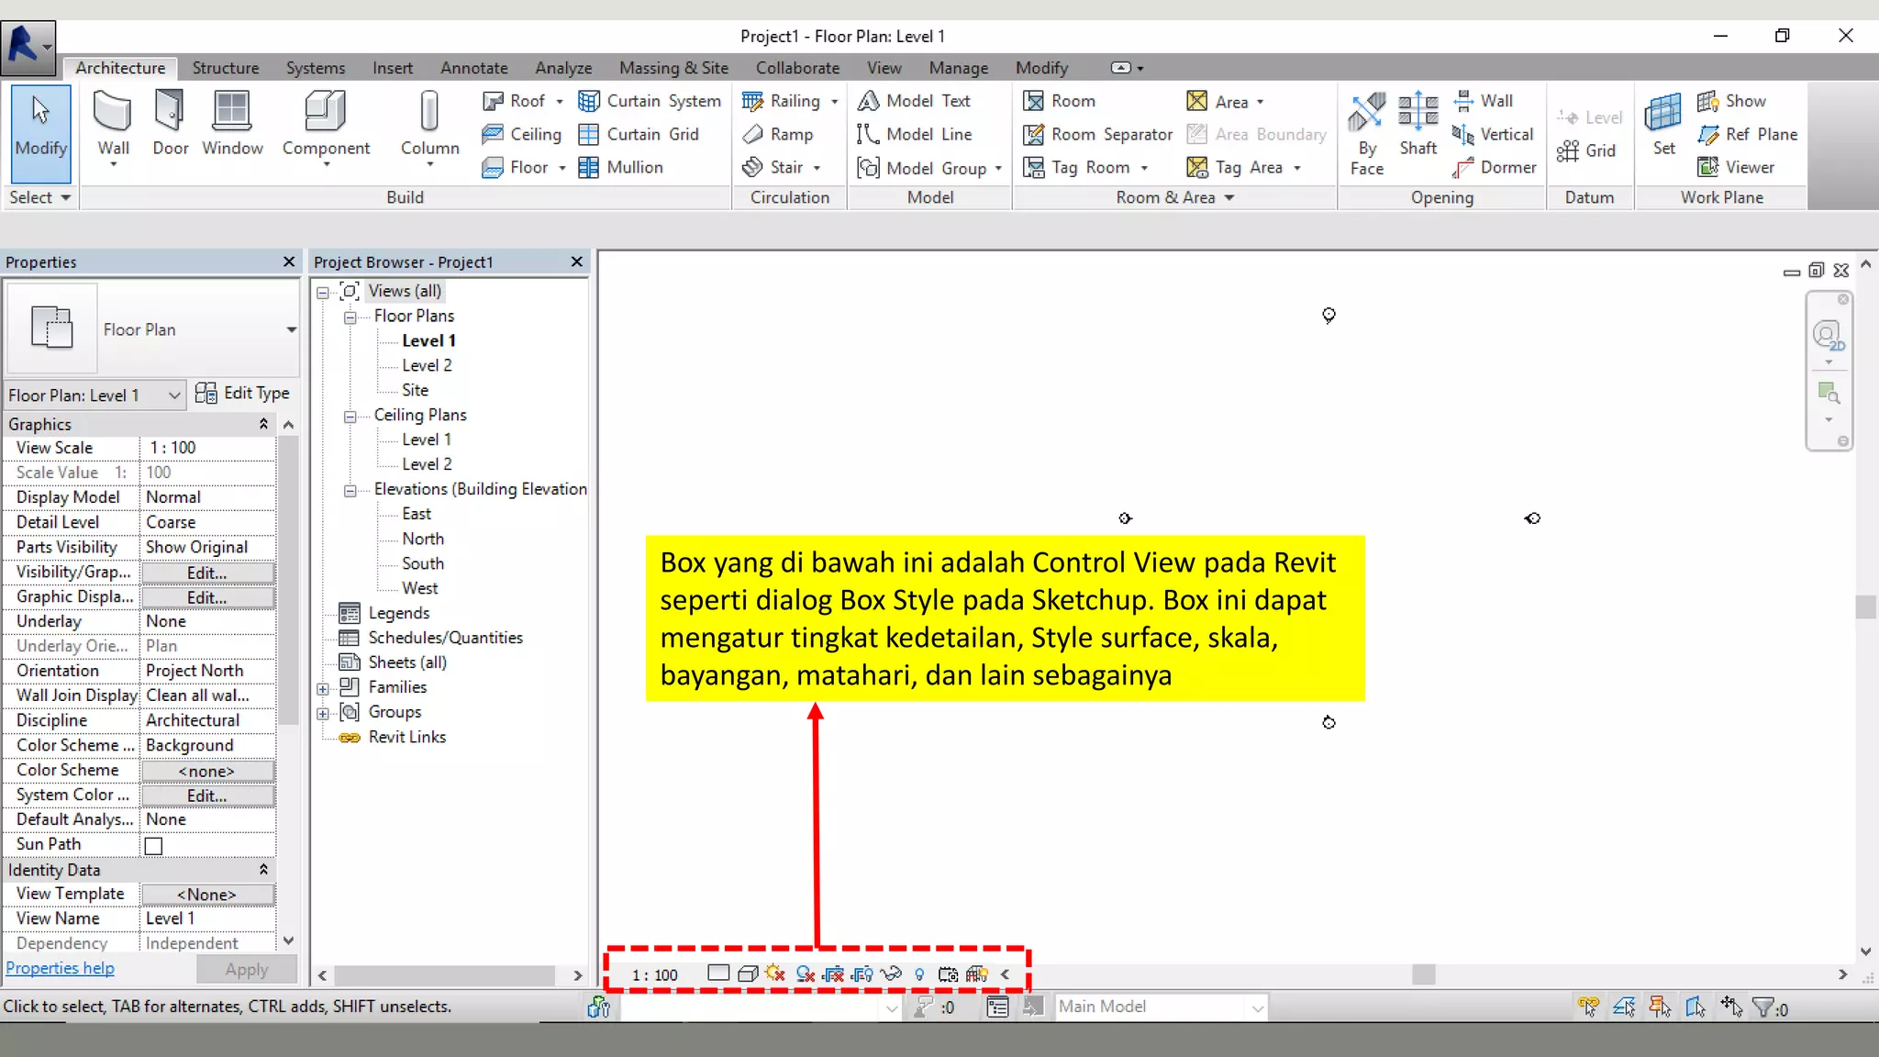Image resolution: width=1879 pixels, height=1057 pixels.
Task: Toggle the sun path icon in view control bar
Action: [x=775, y=974]
